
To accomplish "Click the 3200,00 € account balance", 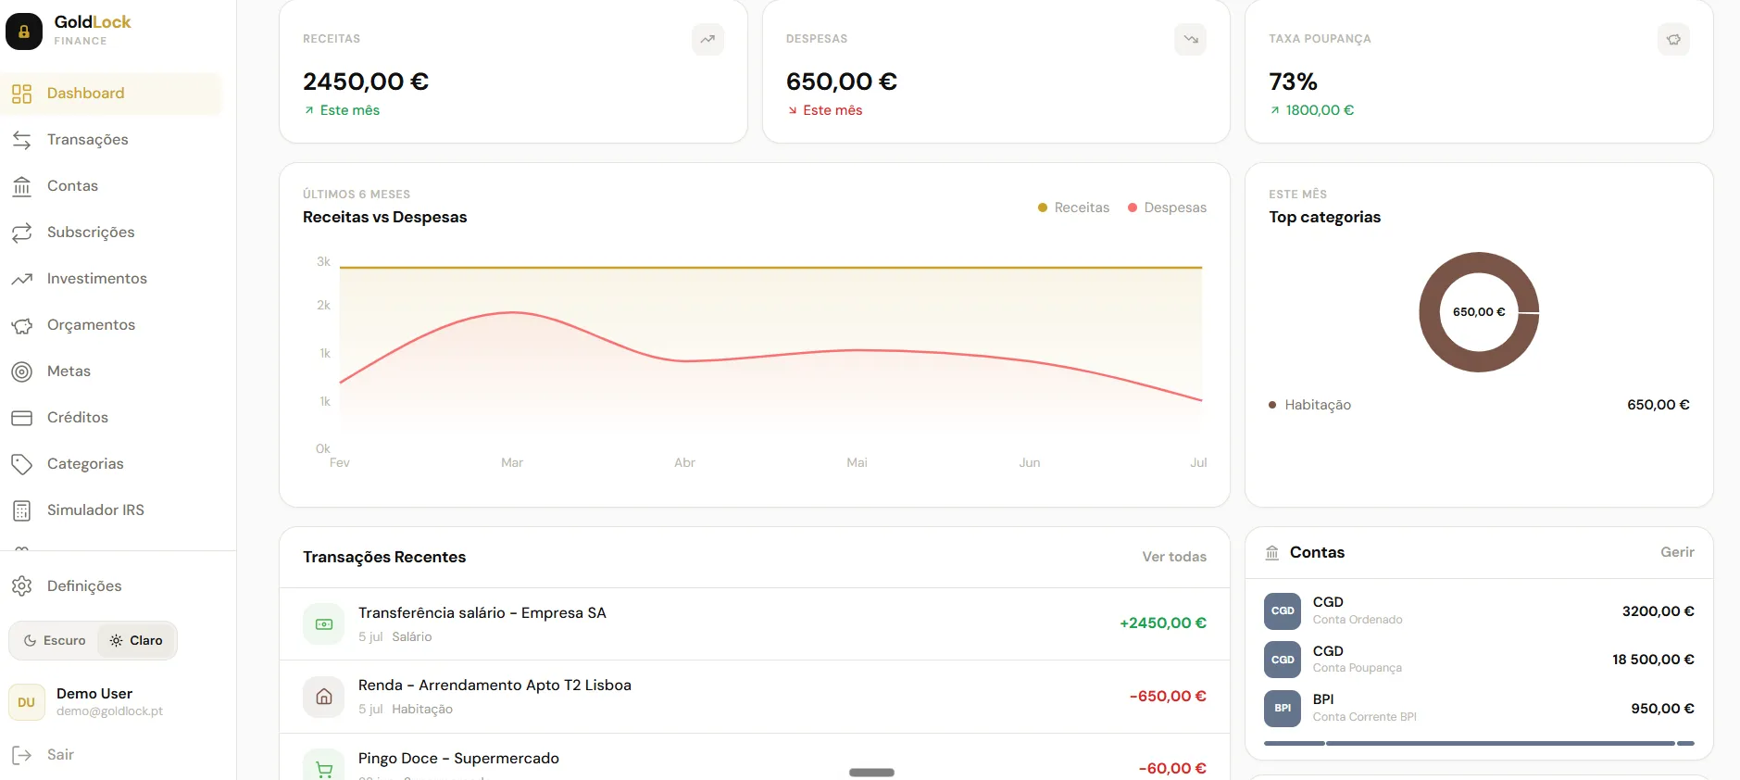I will tap(1659, 611).
